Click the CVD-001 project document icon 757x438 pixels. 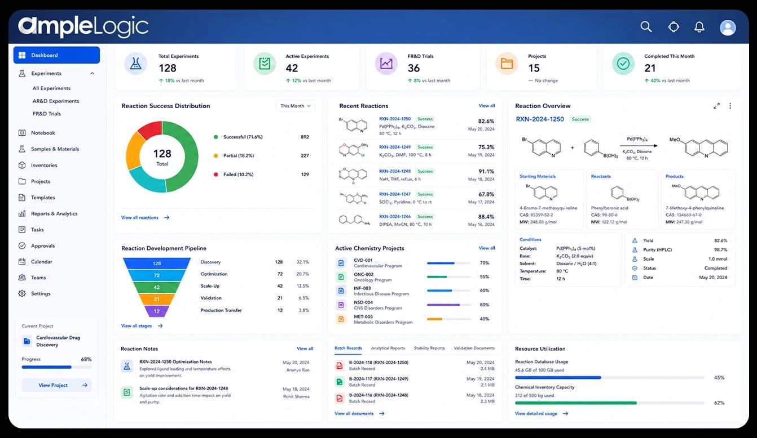(341, 263)
